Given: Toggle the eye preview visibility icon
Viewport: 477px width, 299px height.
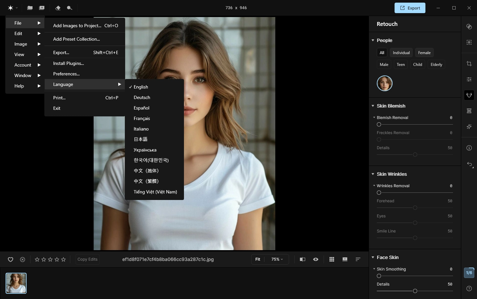Looking at the screenshot, I should (x=316, y=259).
